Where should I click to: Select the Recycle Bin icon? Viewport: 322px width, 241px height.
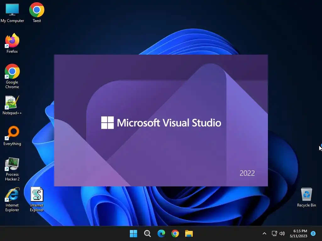[306, 198]
